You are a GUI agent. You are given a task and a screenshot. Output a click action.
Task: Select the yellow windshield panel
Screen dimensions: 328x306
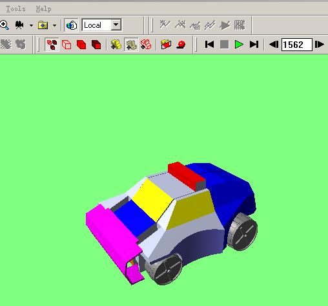[x=152, y=200]
